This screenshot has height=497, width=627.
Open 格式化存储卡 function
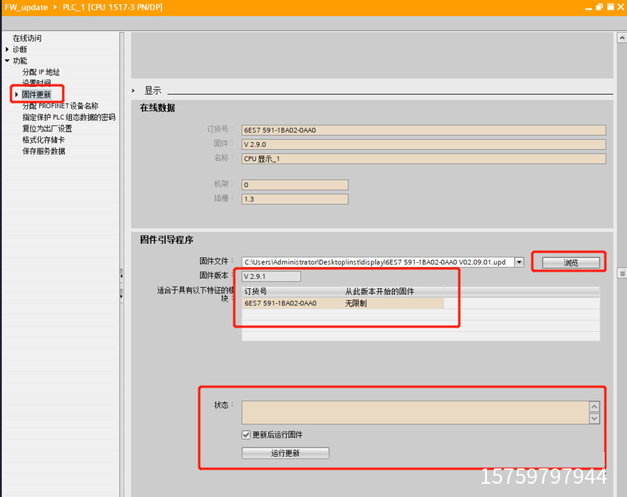(43, 139)
